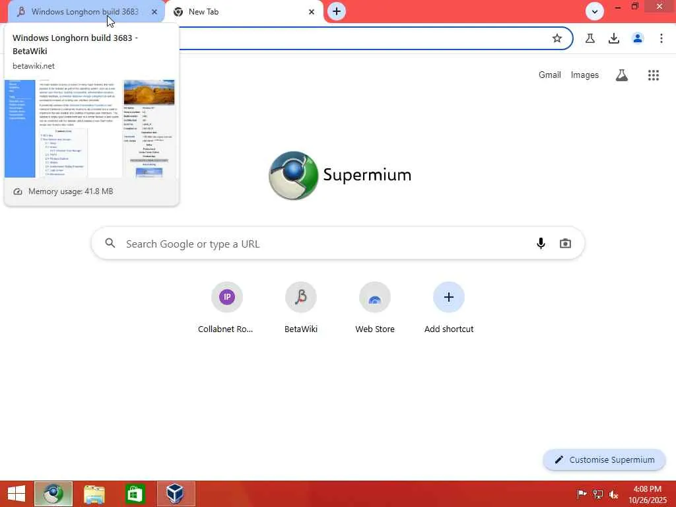
Task: Switch to the Windows Longhorn build 3683 tab
Action: click(x=86, y=12)
